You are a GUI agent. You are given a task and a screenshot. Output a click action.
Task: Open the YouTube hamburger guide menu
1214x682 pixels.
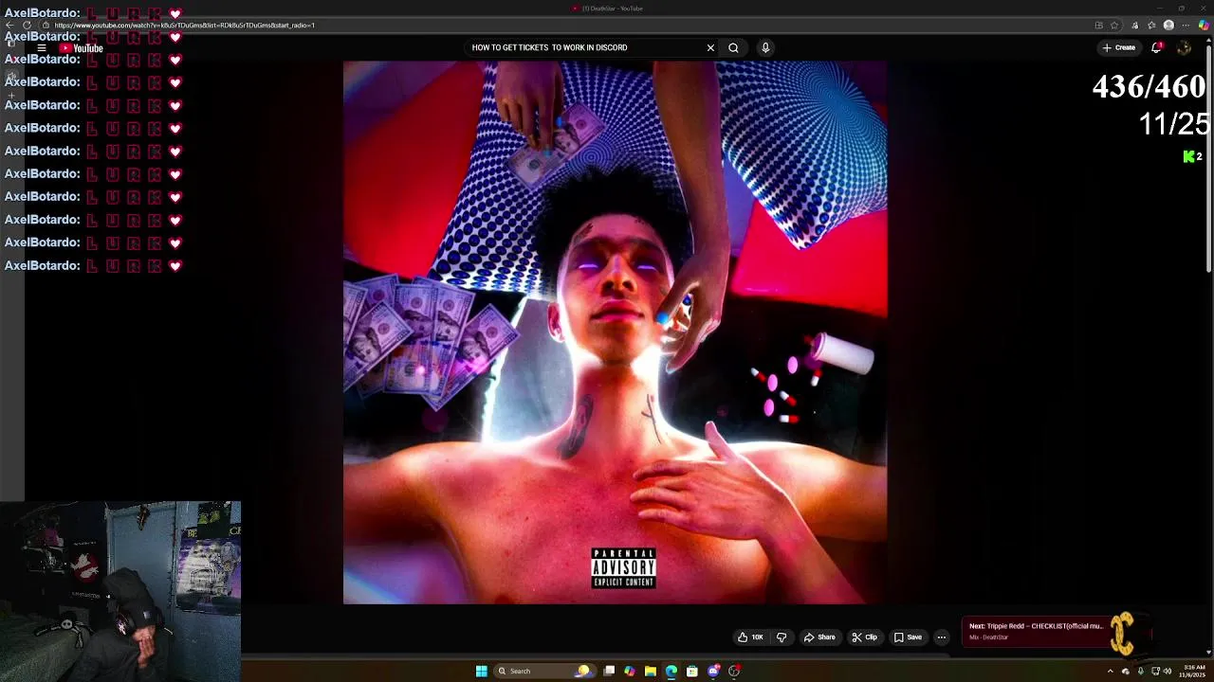(x=42, y=47)
